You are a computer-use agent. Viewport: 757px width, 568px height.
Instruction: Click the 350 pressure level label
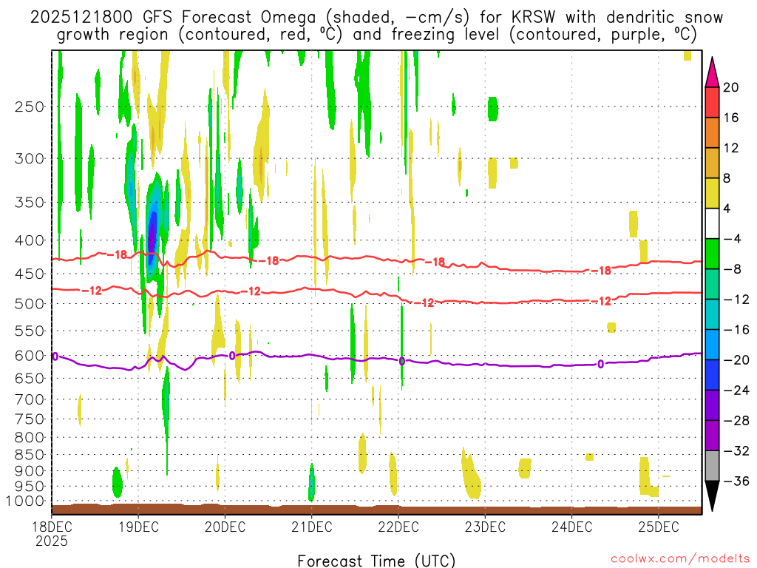click(x=30, y=203)
